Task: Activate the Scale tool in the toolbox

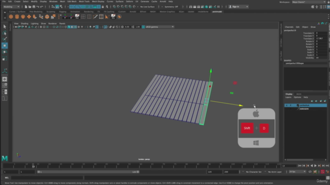Action: click(x=5, y=59)
